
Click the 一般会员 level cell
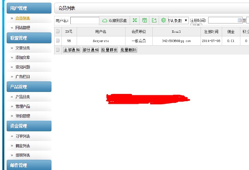tap(139, 41)
